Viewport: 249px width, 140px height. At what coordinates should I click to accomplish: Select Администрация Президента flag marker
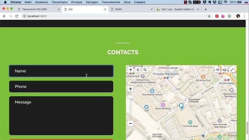pos(231,90)
